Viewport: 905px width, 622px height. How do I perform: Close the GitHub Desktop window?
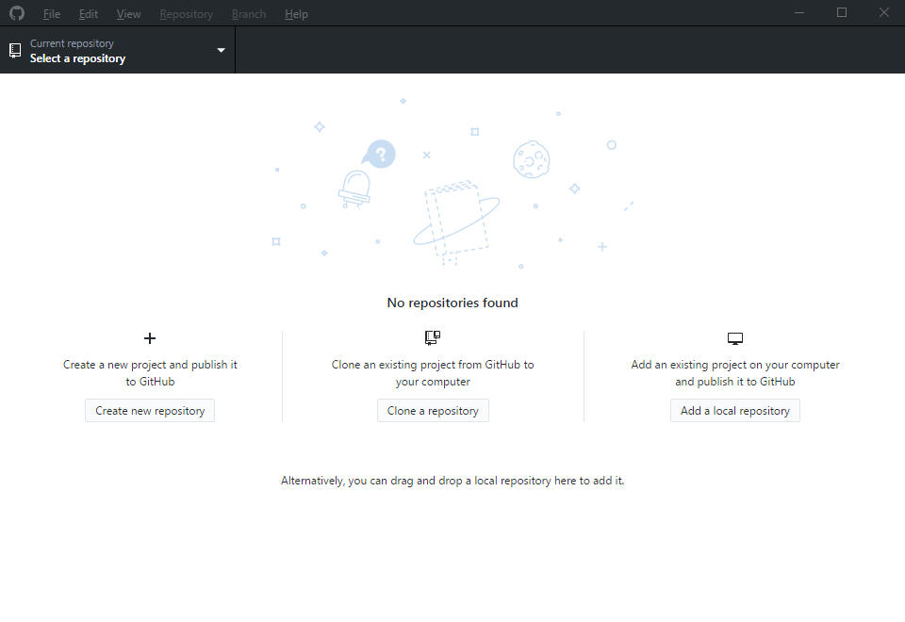[x=883, y=12]
